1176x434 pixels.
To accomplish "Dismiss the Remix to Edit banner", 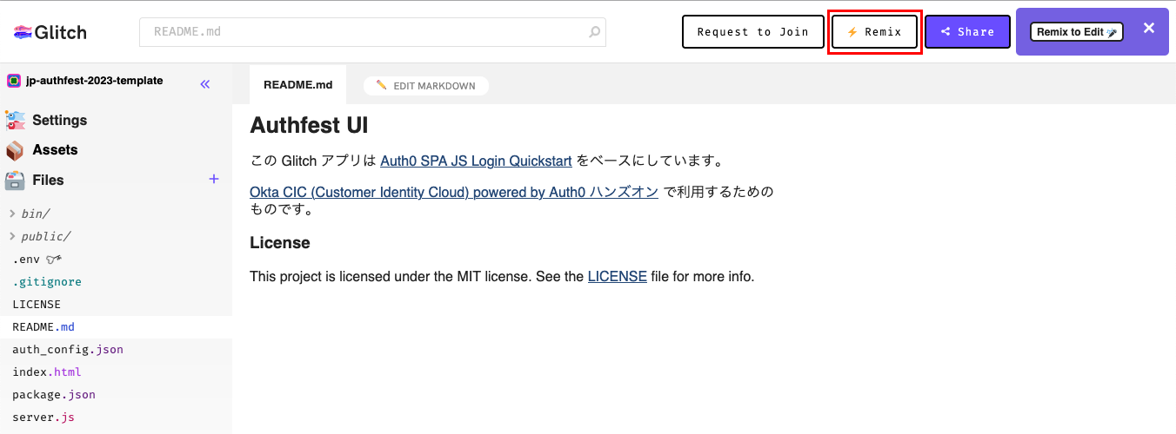I will (1148, 29).
